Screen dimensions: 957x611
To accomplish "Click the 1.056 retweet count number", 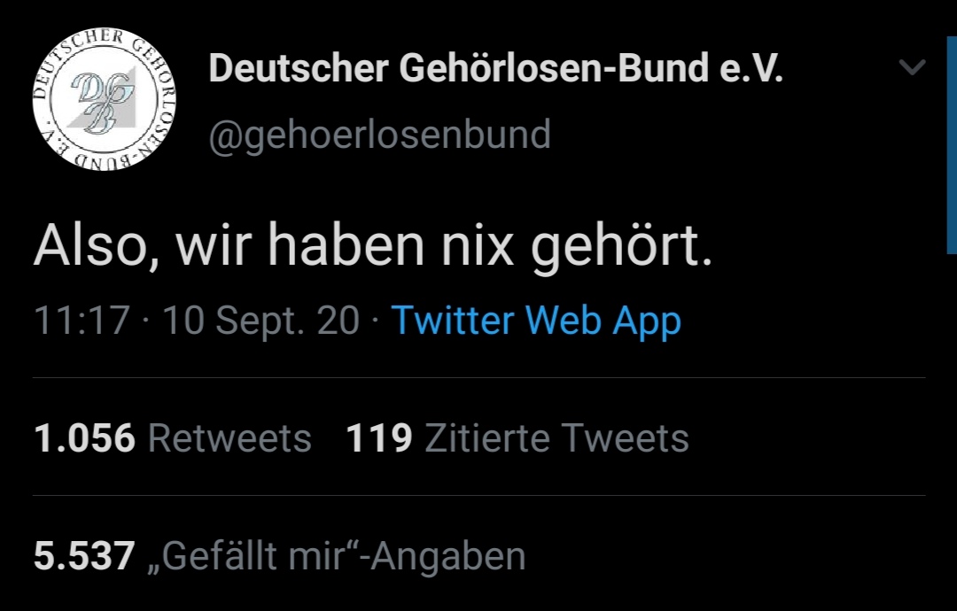I will [84, 438].
